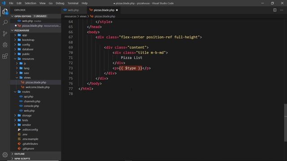This screenshot has width=287, height=161.
Task: Switch to the pizzas.blade.php editor tab
Action: coord(104,10)
